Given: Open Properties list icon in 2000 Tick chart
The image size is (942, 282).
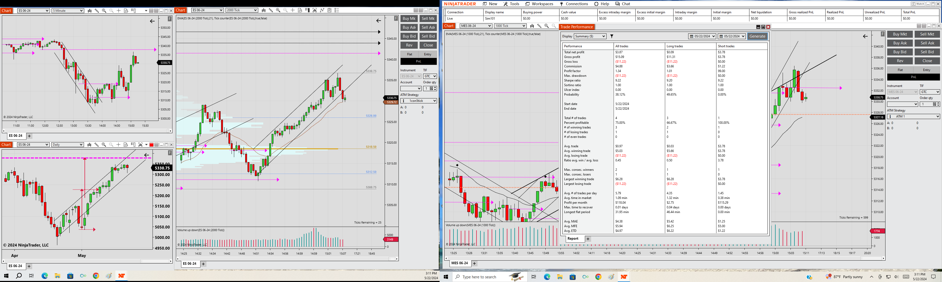Looking at the screenshot, I should tap(337, 10).
